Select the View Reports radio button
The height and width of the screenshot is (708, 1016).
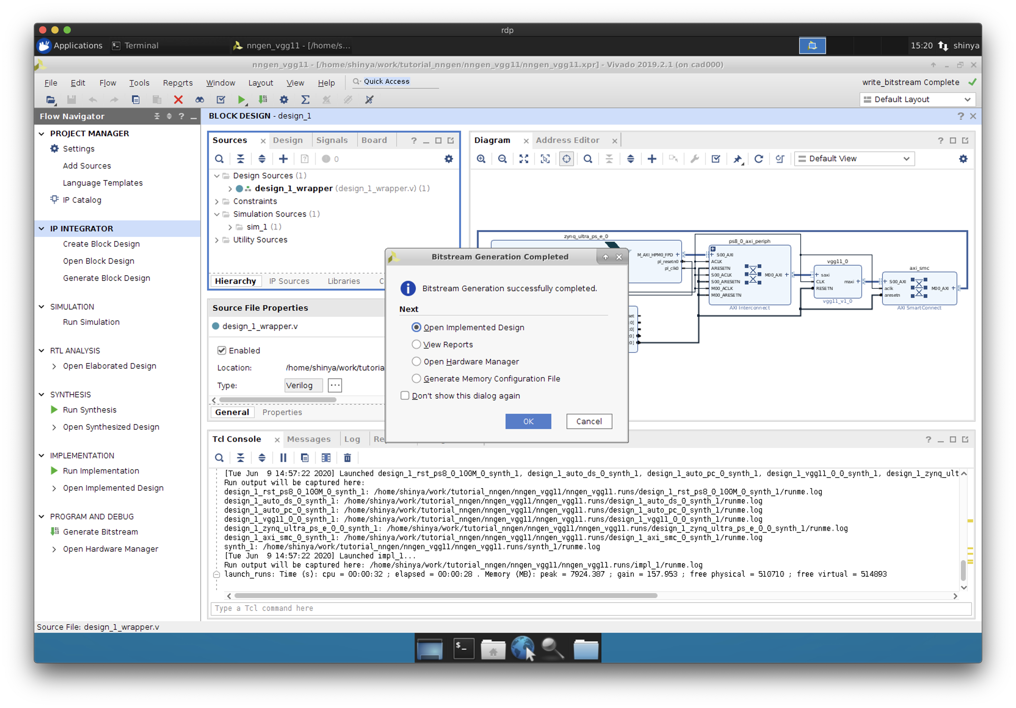click(416, 344)
